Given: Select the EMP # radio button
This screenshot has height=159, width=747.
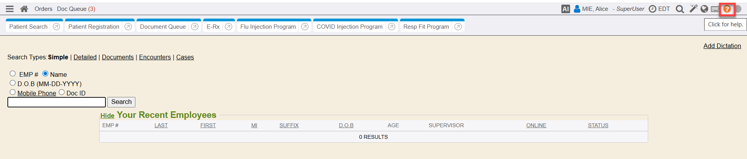Looking at the screenshot, I should 13,74.
